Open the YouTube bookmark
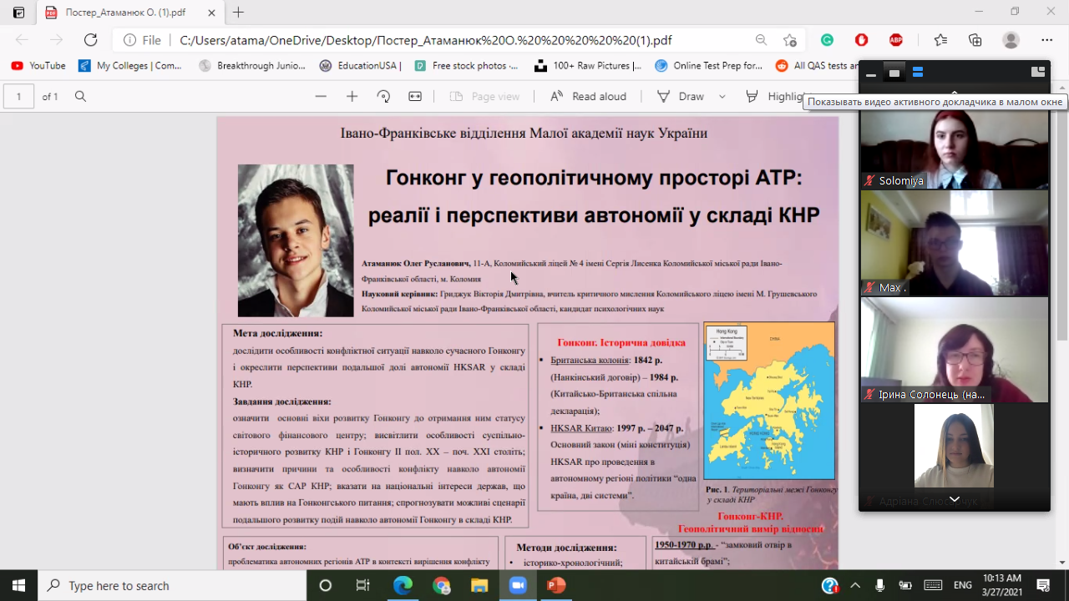Screen dimensions: 1069x601 coord(38,66)
